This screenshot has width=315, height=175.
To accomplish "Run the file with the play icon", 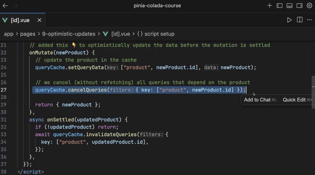I will [289, 20].
